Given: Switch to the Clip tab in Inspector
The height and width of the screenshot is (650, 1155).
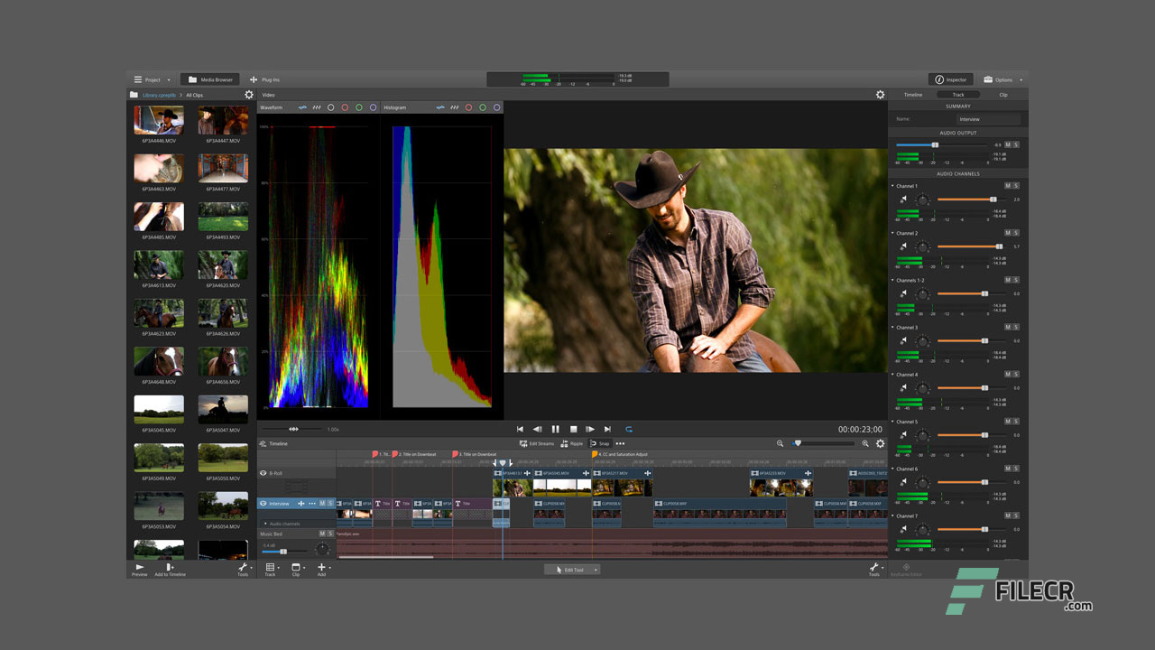Looking at the screenshot, I should tap(1003, 95).
